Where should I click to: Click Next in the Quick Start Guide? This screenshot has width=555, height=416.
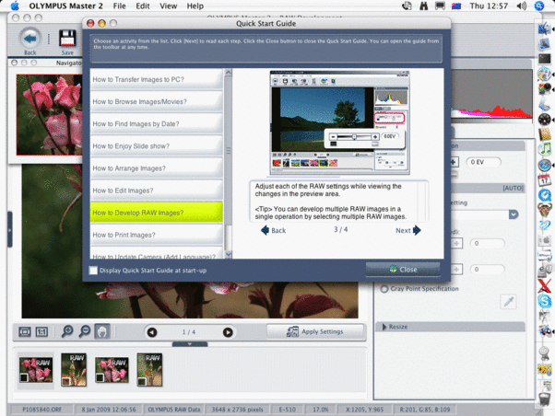tap(407, 230)
